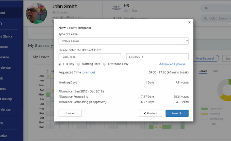
Task: Select the Afternoon Only radio option
Action: pyautogui.click(x=104, y=64)
